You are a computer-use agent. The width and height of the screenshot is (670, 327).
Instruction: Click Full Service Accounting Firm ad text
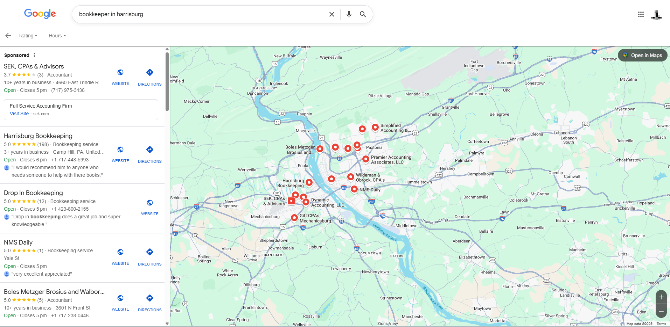[x=41, y=106]
